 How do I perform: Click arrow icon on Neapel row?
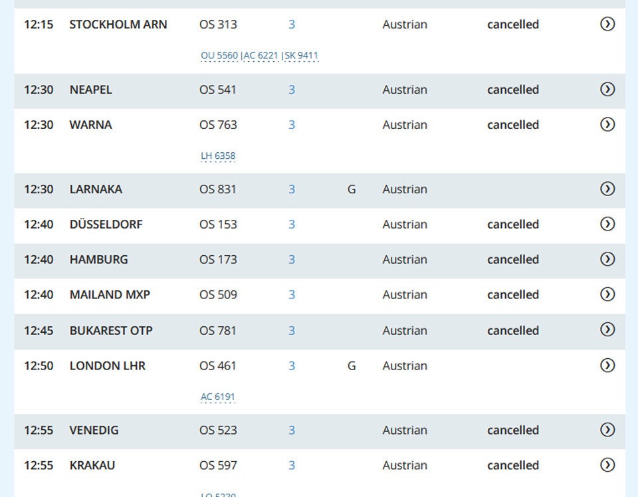point(607,90)
